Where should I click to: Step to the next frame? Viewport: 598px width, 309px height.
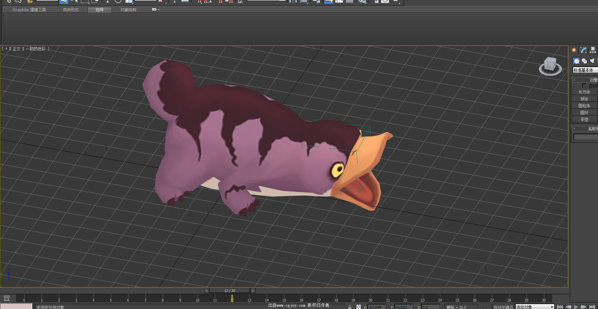point(584,307)
